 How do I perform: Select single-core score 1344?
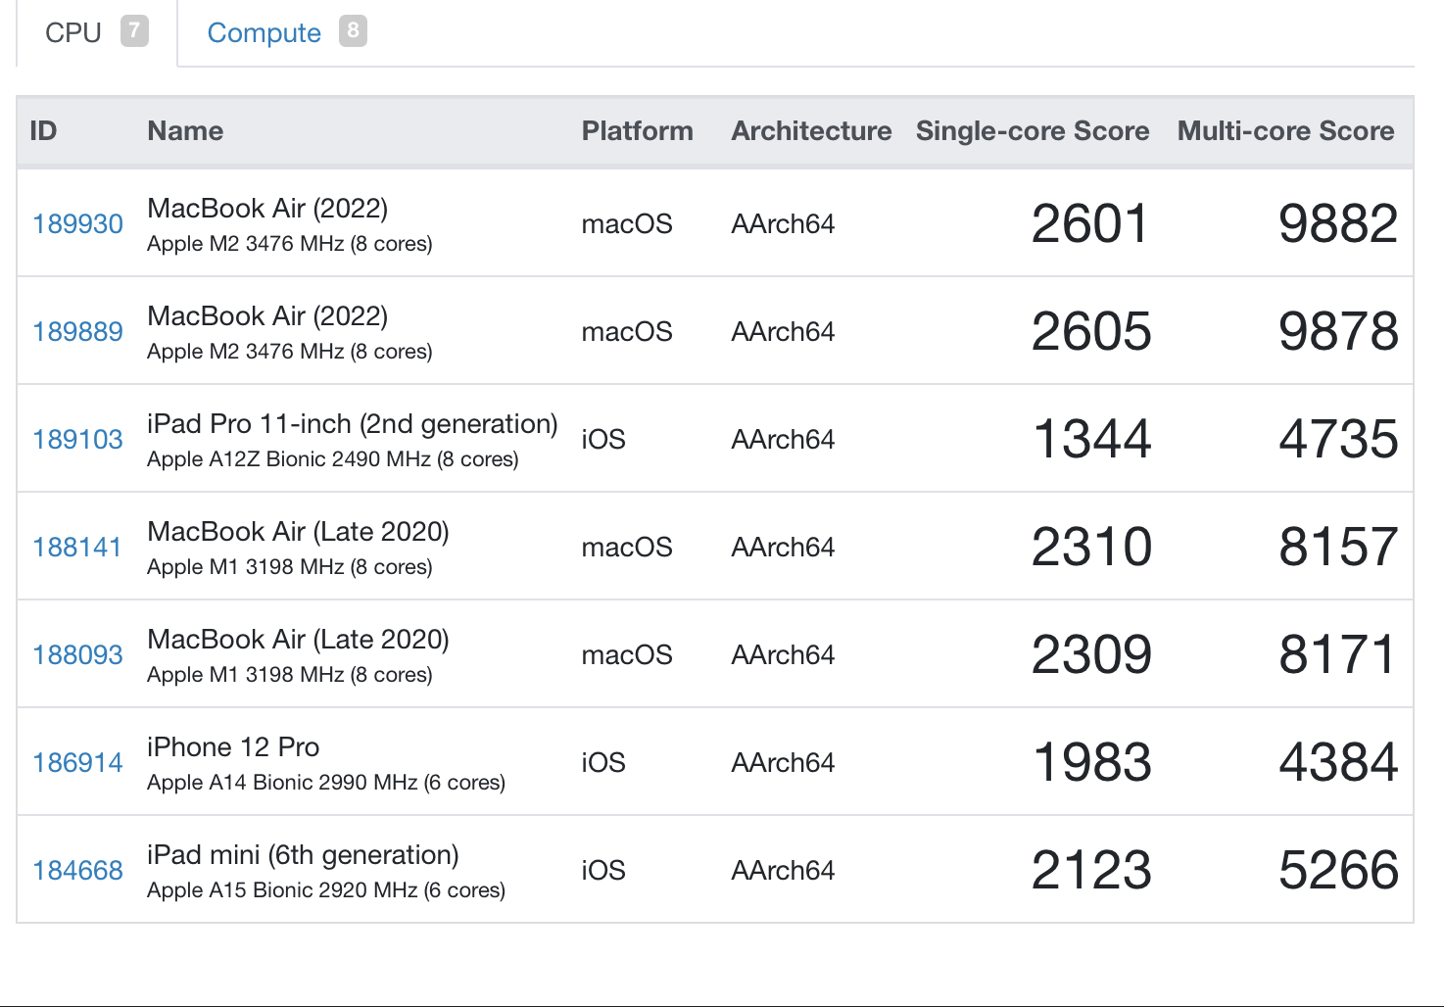coord(1092,440)
